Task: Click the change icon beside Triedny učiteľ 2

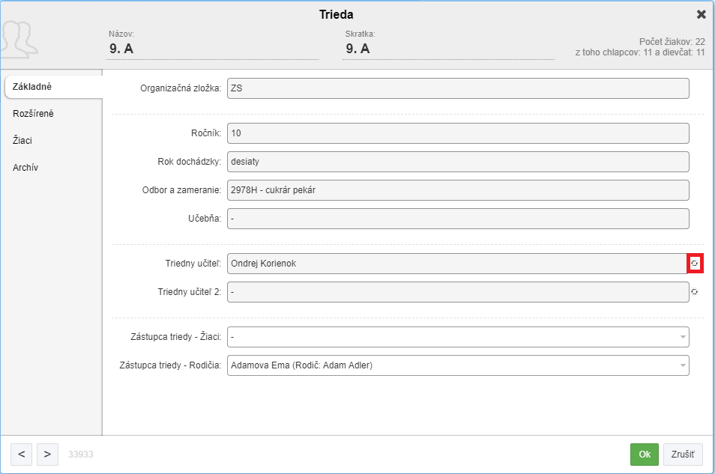Action: coord(695,292)
